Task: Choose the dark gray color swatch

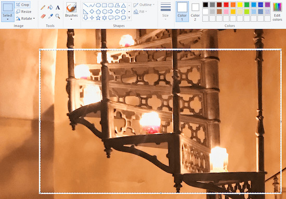Action: point(212,5)
